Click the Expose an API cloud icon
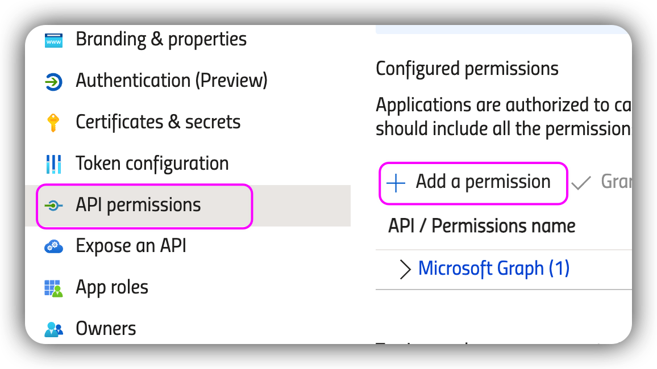The image size is (657, 369). 53,246
